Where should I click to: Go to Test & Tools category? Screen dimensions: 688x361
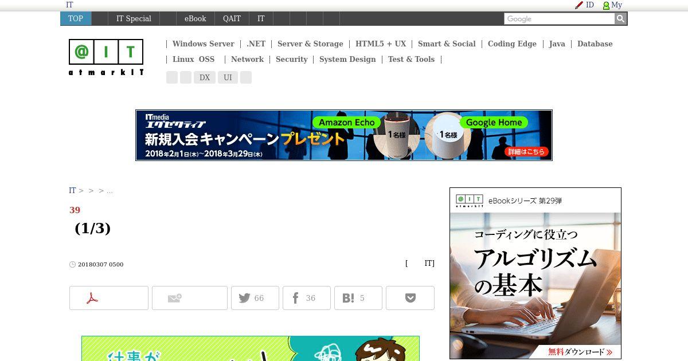tap(411, 60)
